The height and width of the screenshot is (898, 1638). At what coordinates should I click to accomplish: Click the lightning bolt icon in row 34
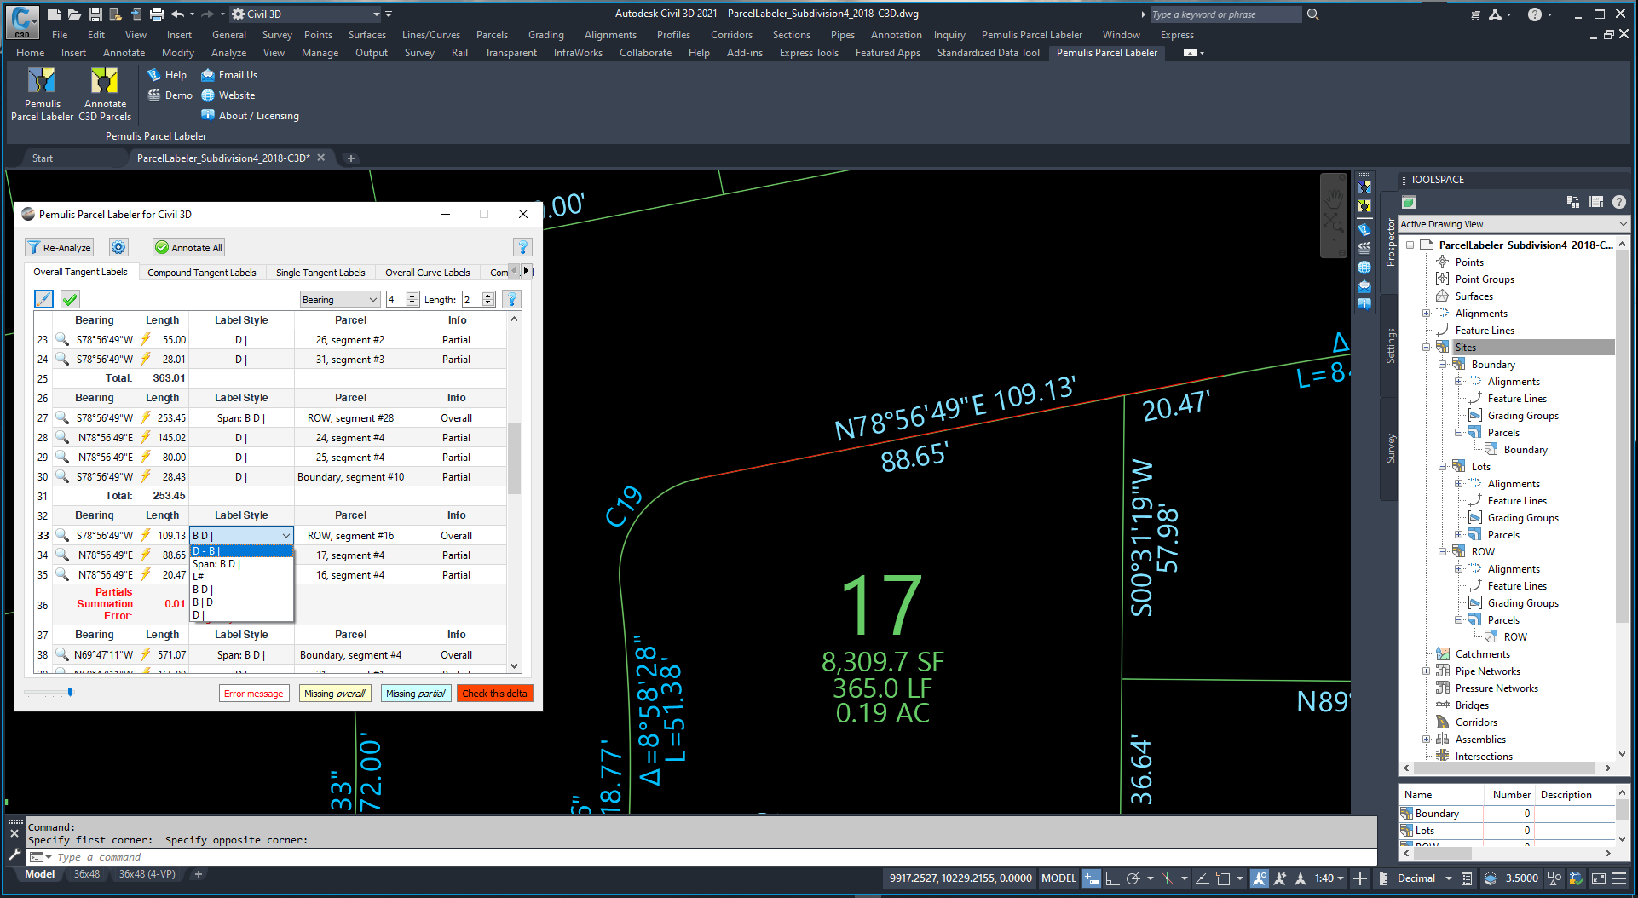point(146,555)
